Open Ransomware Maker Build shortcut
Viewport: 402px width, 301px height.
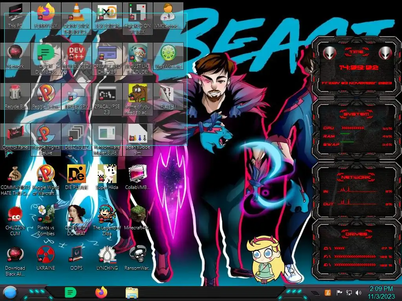pos(107,140)
